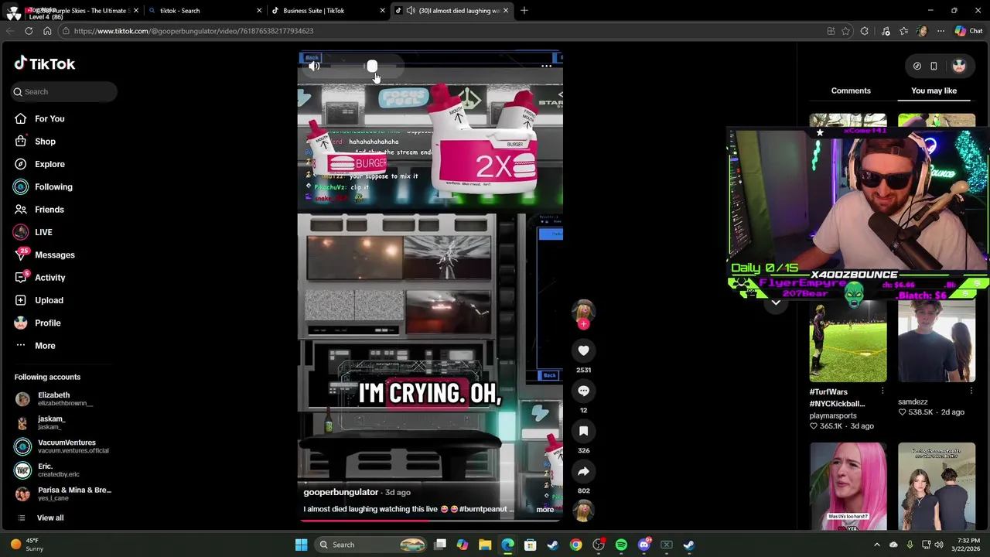990x557 pixels.
Task: Add this page to browser favorites
Action: (x=845, y=31)
